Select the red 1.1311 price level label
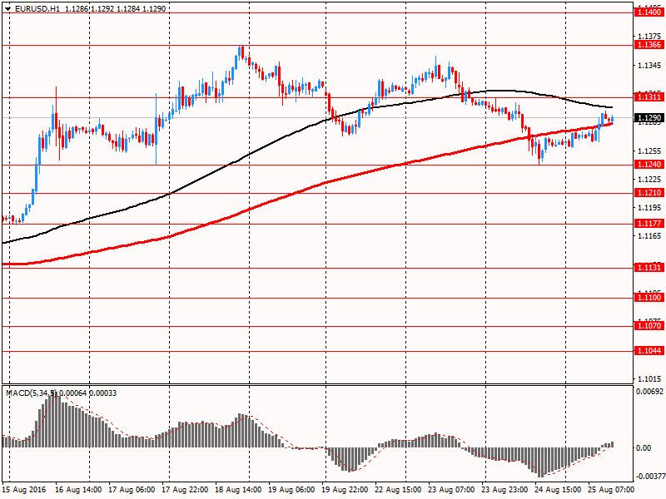 tap(649, 97)
